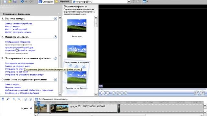Select the Зернистость фильма effect thumbnail
The width and height of the screenshot is (207, 116).
77,77
